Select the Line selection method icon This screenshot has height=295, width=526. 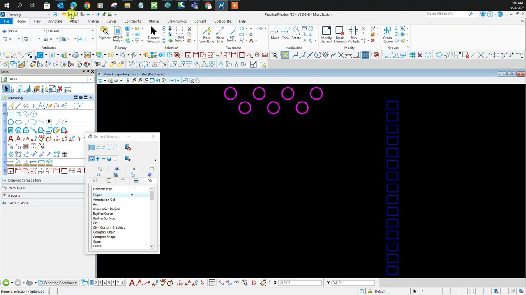115,147
